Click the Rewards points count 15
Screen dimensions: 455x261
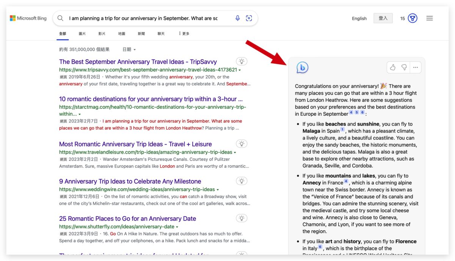coord(403,18)
